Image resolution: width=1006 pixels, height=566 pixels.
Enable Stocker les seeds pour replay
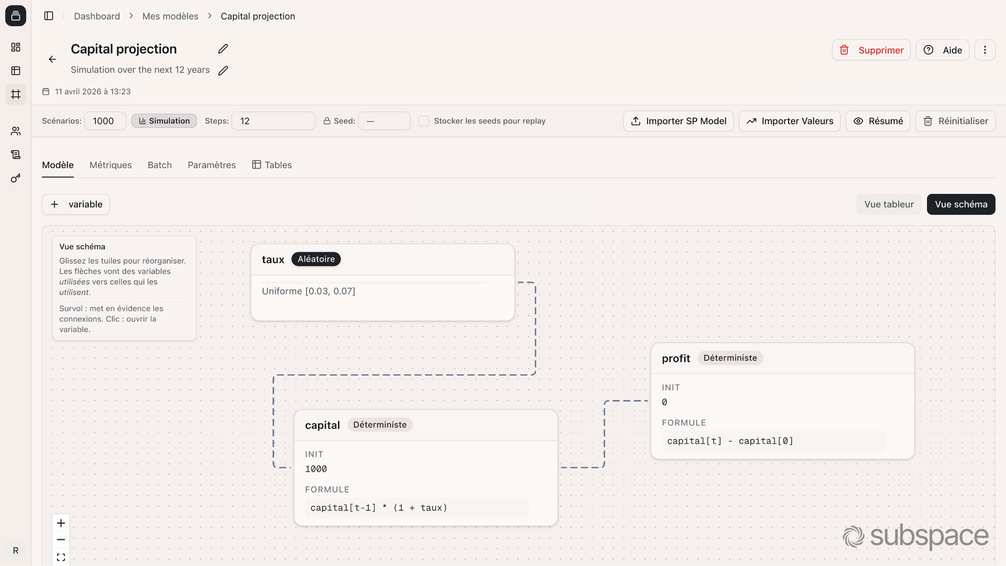[x=424, y=121]
